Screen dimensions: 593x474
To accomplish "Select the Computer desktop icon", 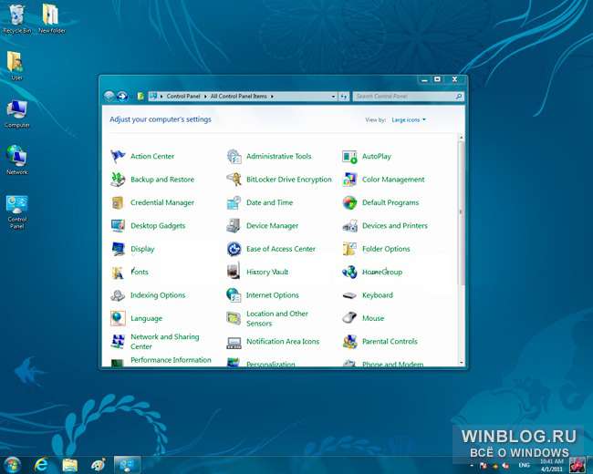I will (x=17, y=113).
